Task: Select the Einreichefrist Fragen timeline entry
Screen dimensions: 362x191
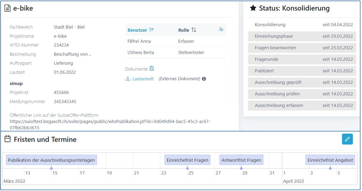Action: tap(188, 160)
